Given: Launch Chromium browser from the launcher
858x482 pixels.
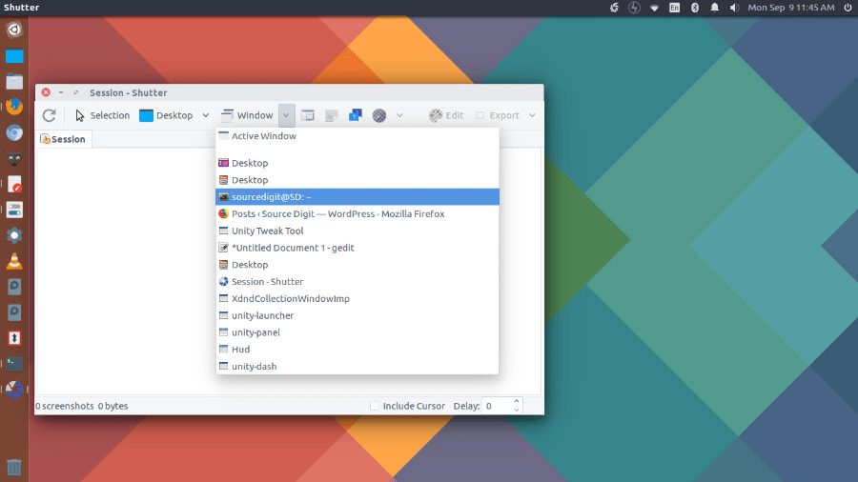Looking at the screenshot, I should [14, 132].
